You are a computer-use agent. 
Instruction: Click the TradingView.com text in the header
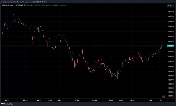point(26,2)
